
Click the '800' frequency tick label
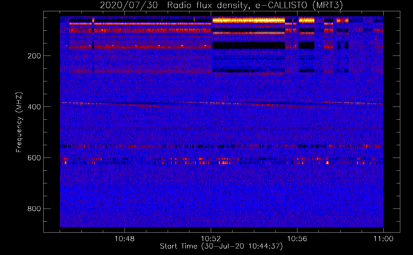pos(34,209)
